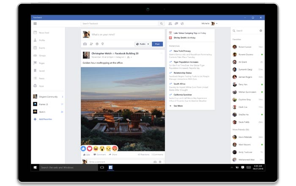The height and width of the screenshot is (186, 296).
Task: Open Origami Community favorite group
Action: [48, 96]
